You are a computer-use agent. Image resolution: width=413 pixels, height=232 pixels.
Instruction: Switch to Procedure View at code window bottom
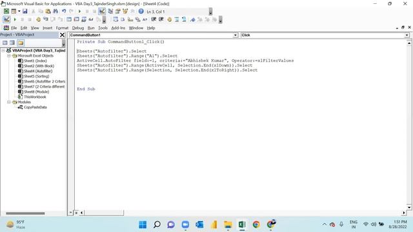pyautogui.click(x=70, y=213)
